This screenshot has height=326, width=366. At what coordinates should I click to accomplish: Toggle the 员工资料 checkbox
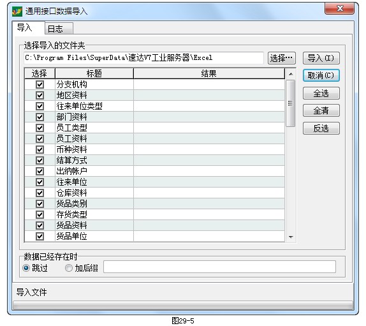40,138
